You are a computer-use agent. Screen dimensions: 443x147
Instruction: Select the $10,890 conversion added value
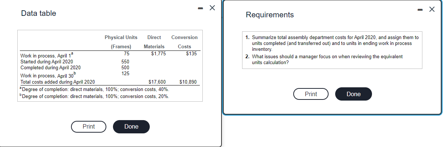188,82
